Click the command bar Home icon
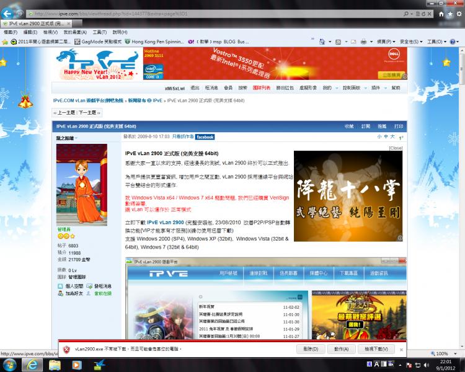 pos(322,42)
